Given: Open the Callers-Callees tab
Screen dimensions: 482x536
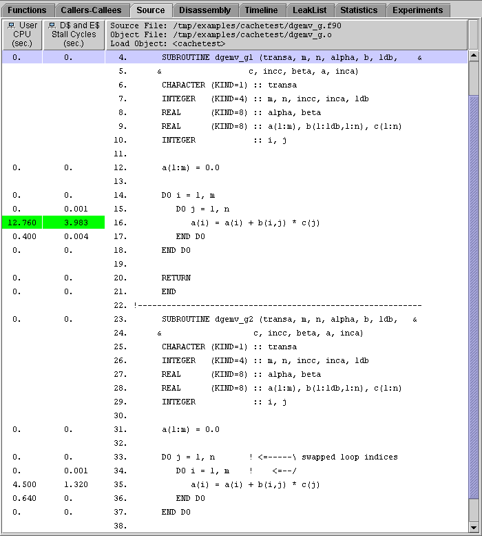Looking at the screenshot, I should tap(91, 10).
